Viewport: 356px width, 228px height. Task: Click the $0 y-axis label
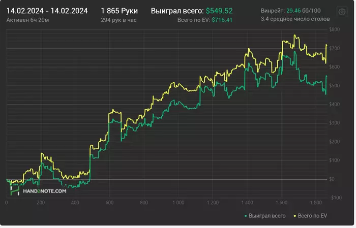point(332,179)
